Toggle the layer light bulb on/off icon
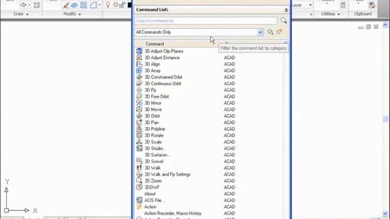This screenshot has width=390, height=219. point(108,5)
